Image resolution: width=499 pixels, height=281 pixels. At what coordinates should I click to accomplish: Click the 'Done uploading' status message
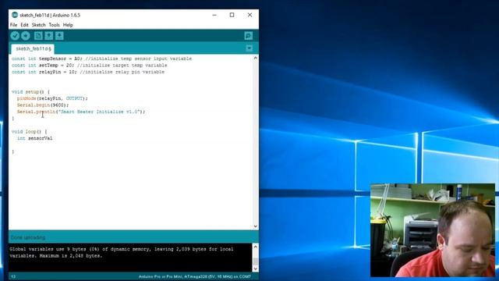[28, 237]
